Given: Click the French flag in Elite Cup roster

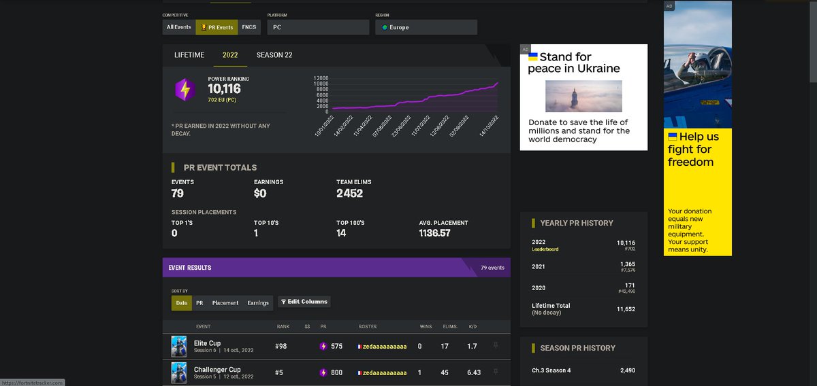Looking at the screenshot, I should coord(360,347).
